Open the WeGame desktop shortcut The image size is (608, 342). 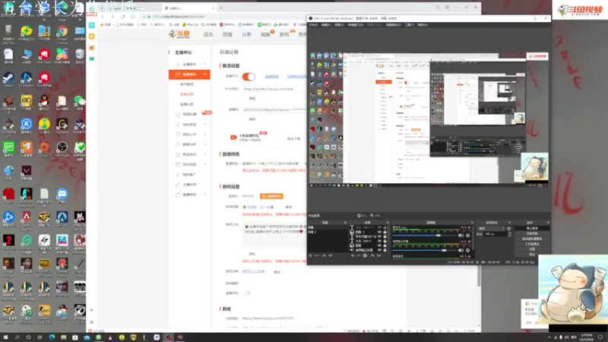(x=62, y=125)
